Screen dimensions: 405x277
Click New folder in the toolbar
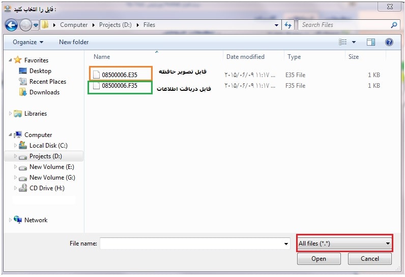[x=74, y=42]
